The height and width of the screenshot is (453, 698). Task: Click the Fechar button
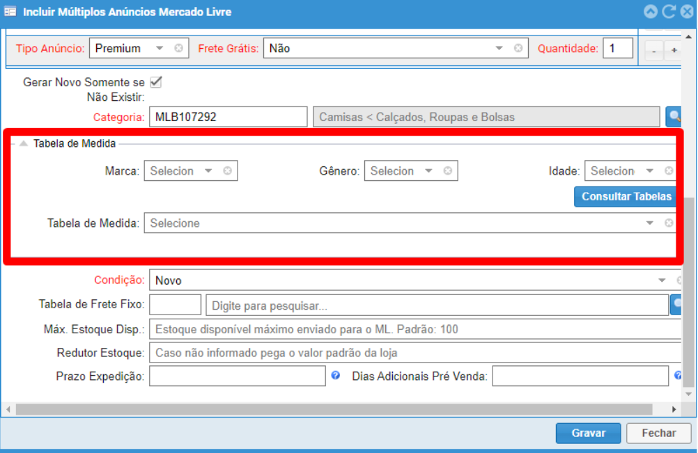[659, 433]
